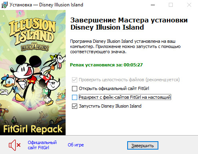The image size is (198, 154).
Task: Click the 'Программа Disney Illusion Island установлена' description
Action: [x=125, y=46]
